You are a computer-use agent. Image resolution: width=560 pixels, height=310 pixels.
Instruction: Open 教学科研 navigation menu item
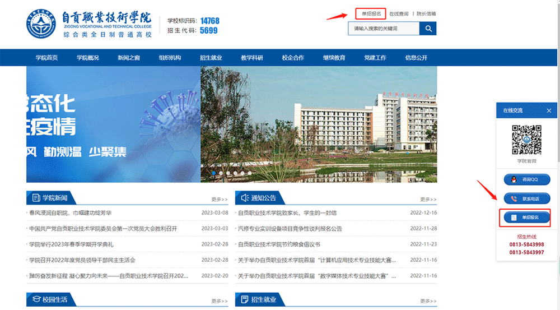252,58
